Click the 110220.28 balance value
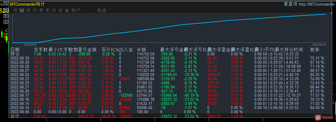 tap(146, 75)
